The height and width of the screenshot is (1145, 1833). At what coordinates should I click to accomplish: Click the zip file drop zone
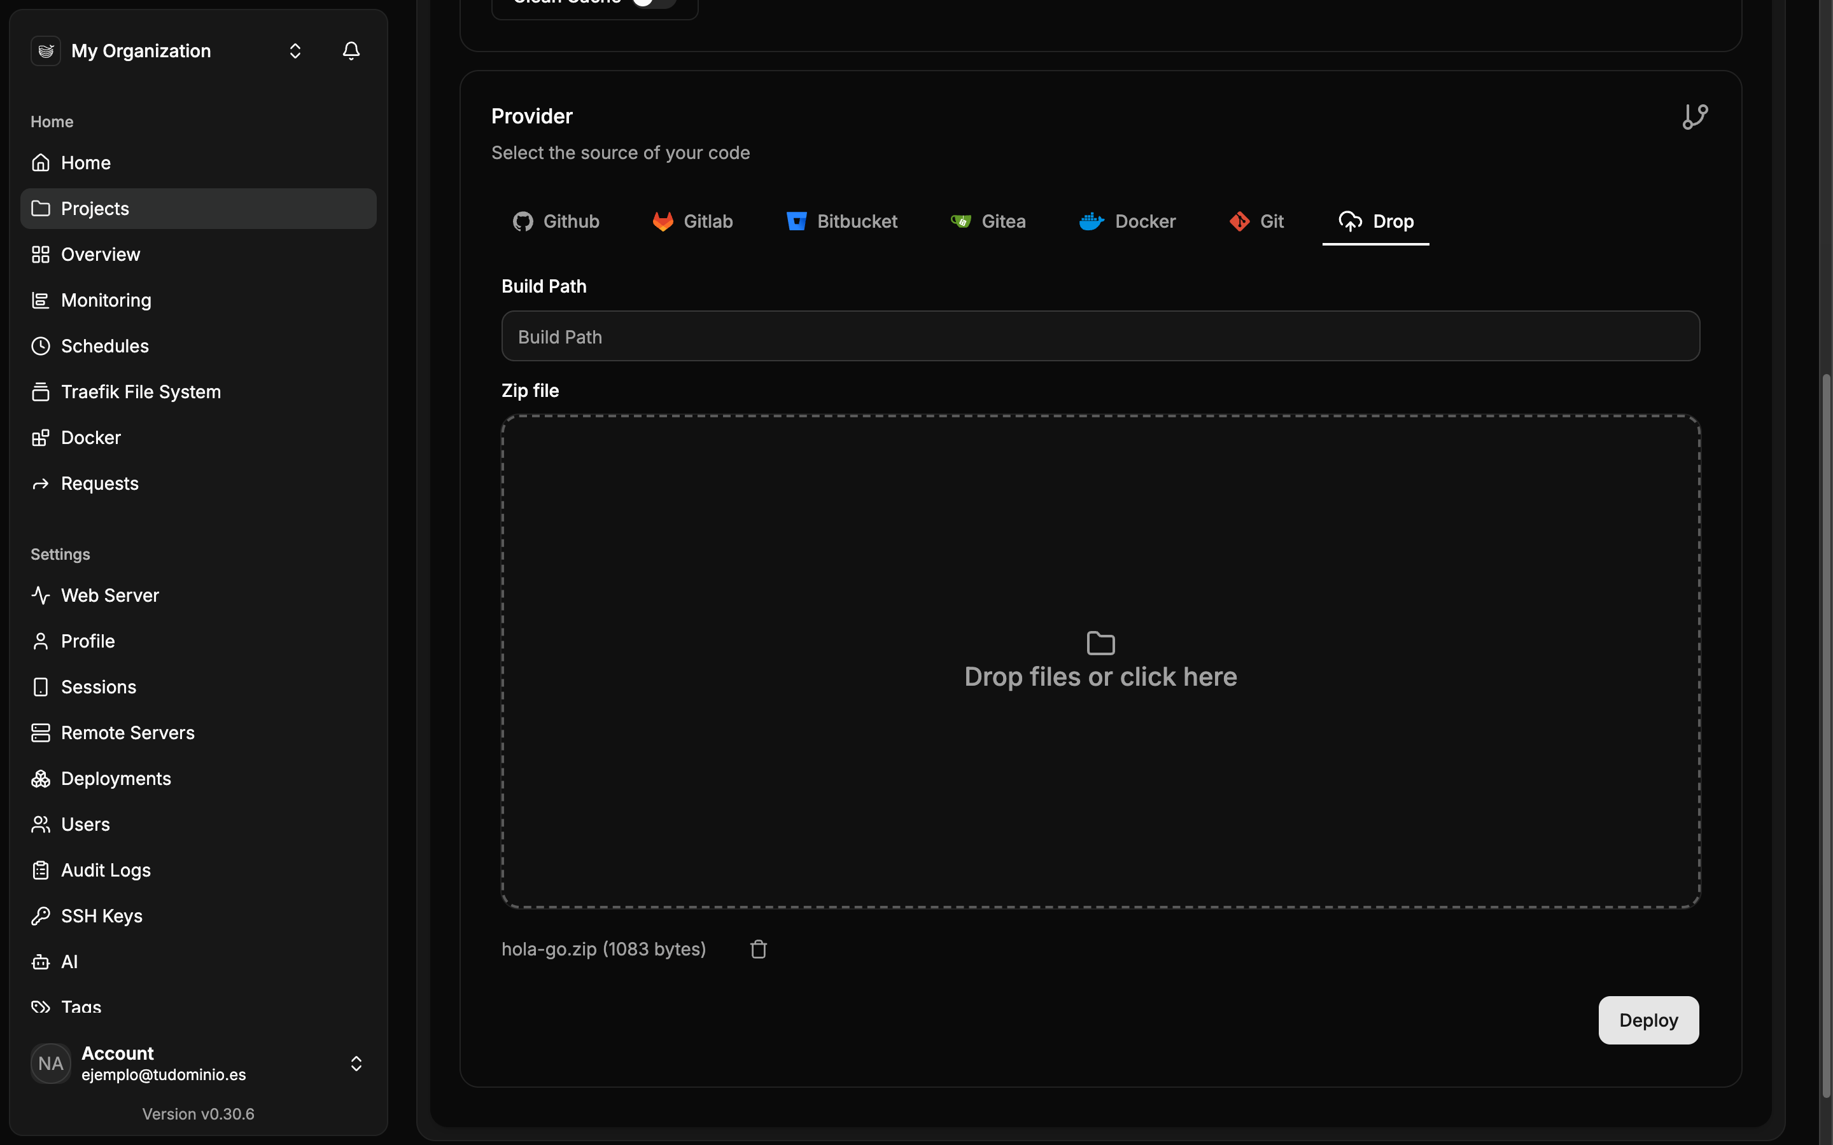[x=1100, y=661]
